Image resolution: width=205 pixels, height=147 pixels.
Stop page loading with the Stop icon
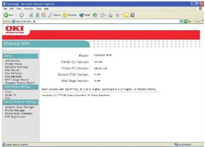31,15
